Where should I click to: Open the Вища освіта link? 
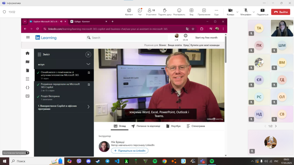[x=175, y=45]
